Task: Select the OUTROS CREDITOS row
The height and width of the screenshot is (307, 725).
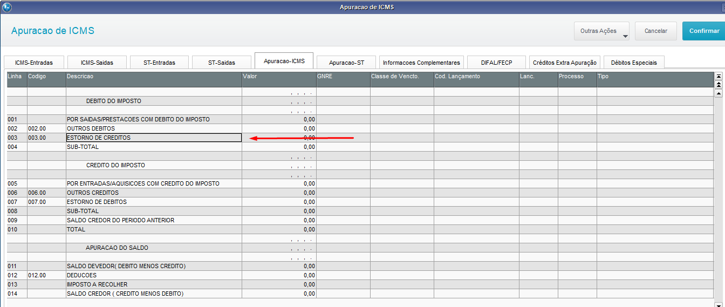Action: [360, 193]
